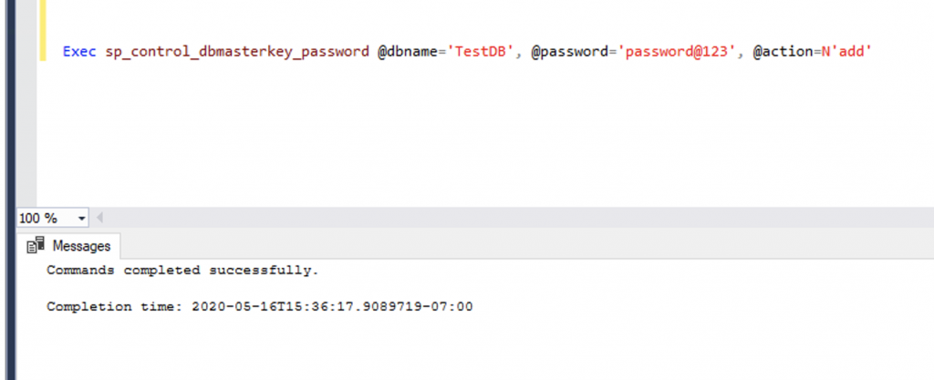Click the horizontal scrollbar left arrow
Image resolution: width=934 pixels, height=380 pixels.
pos(99,219)
